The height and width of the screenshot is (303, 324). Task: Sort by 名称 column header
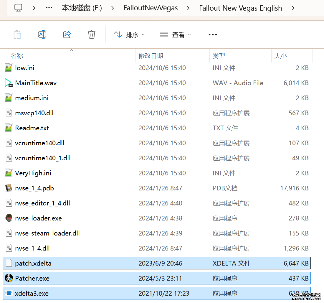tap(17, 56)
